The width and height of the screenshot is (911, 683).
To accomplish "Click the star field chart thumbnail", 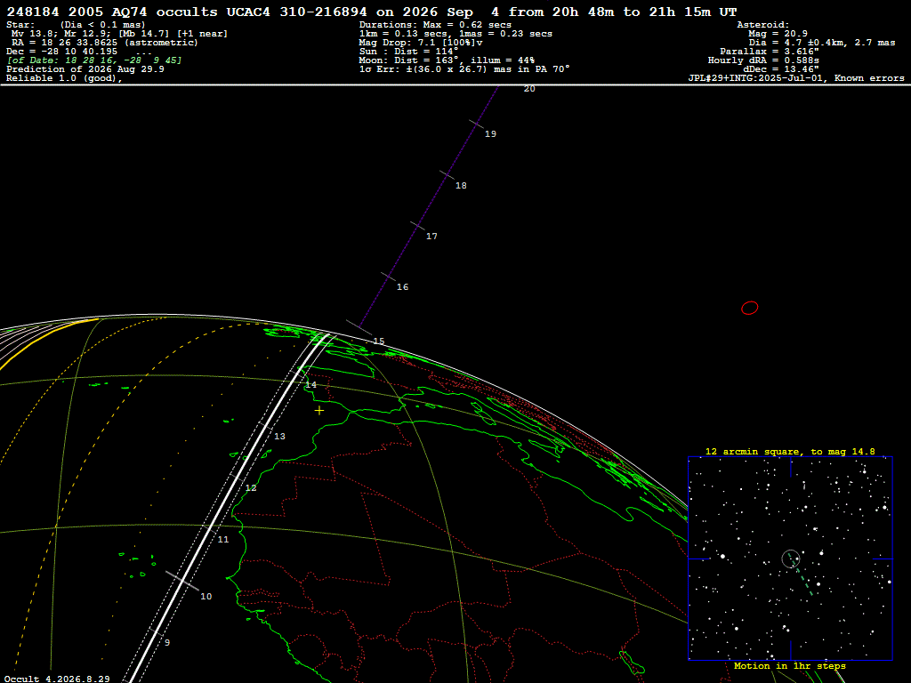I will (x=790, y=558).
